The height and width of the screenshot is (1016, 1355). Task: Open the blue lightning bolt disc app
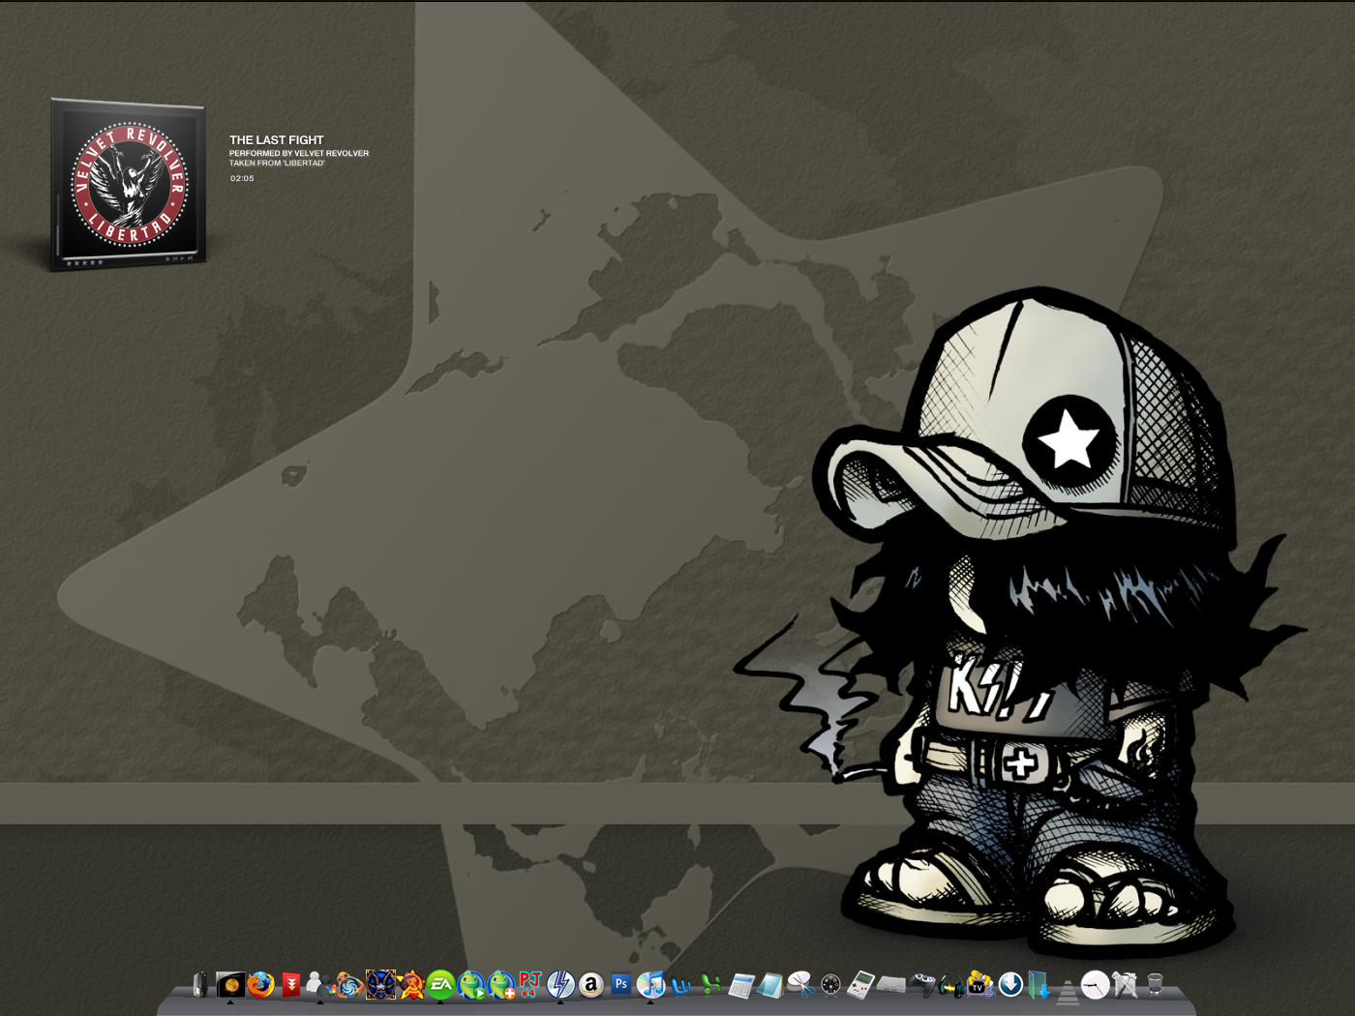click(x=560, y=985)
